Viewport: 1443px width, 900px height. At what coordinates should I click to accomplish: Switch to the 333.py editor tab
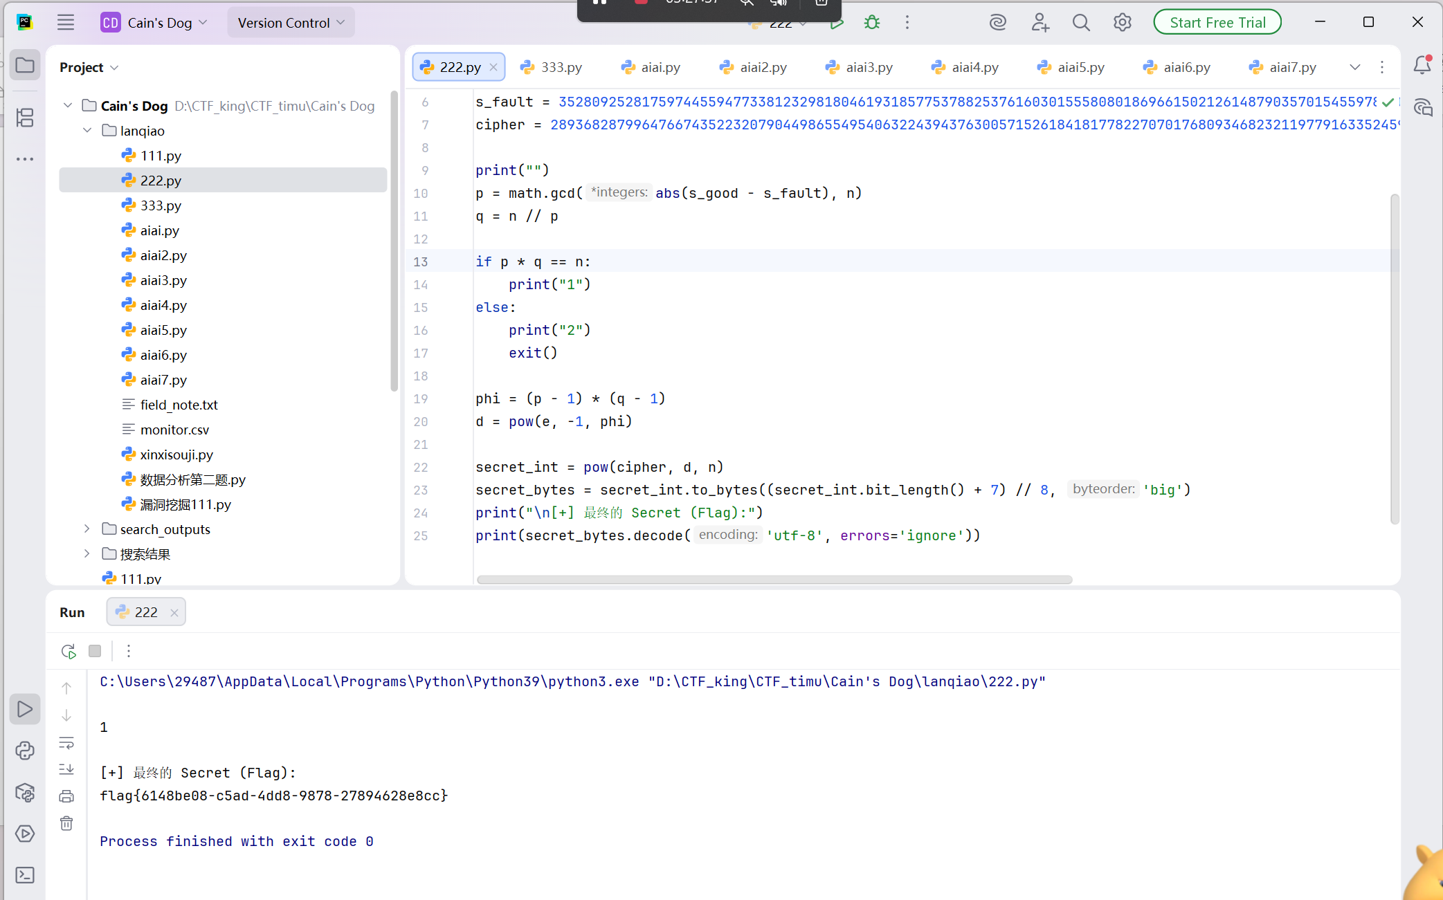(x=552, y=67)
